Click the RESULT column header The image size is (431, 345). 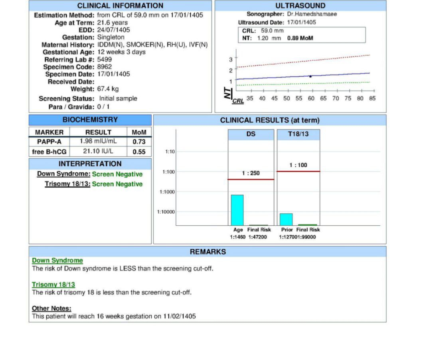pos(98,132)
